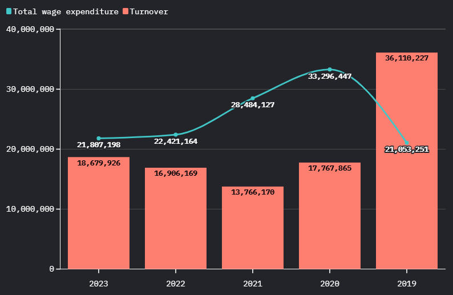Image resolution: width=453 pixels, height=295 pixels.
Task: Select the 2020 peak line data point
Action: [330, 70]
